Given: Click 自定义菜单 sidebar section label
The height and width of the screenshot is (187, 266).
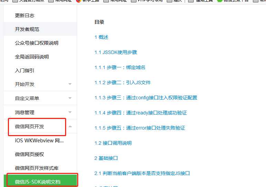Looking at the screenshot, I should point(27,98).
